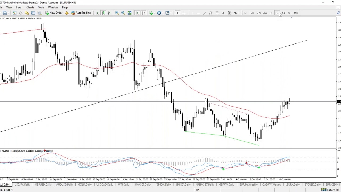Open the Profiles dropdown icon
Image resolution: width=341 pixels, height=192 pixels.
(6, 13)
